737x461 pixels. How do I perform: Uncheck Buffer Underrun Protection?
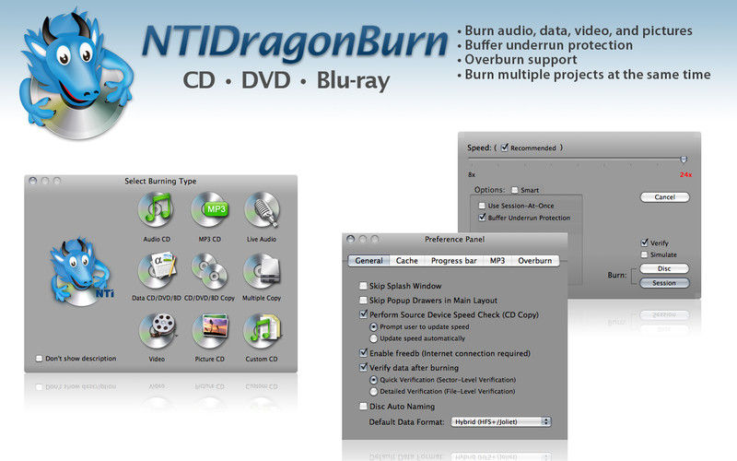point(482,218)
